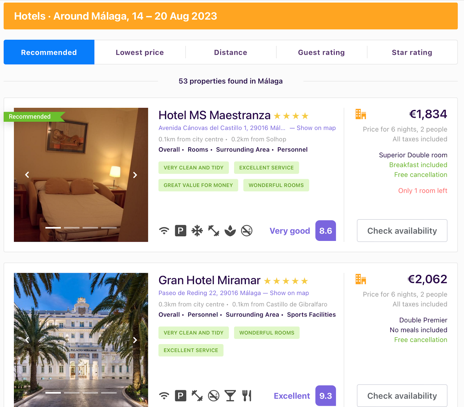
Task: Click hotel building icon next to €1,834
Action: click(x=361, y=114)
